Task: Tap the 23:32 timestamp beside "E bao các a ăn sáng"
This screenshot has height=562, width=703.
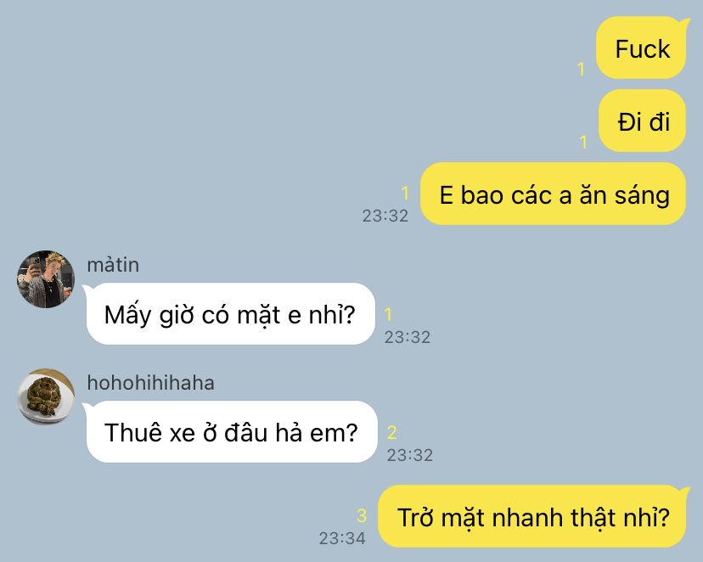Action: 385,216
